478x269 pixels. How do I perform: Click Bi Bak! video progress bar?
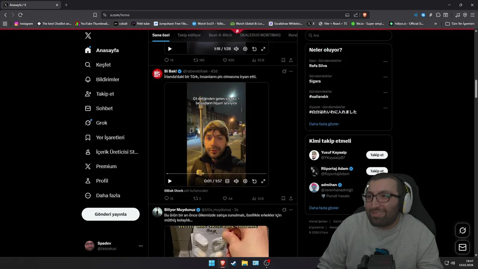click(217, 174)
